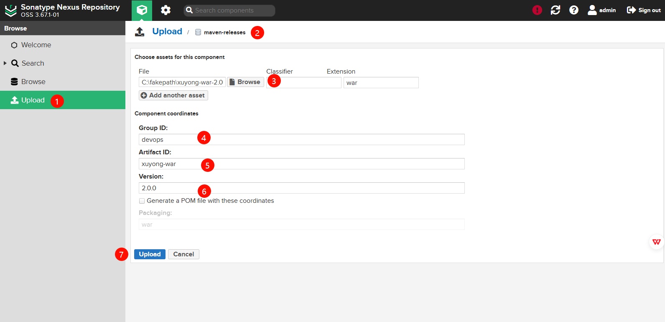Open the Browse cube icon in header
665x322 pixels.
pos(142,10)
